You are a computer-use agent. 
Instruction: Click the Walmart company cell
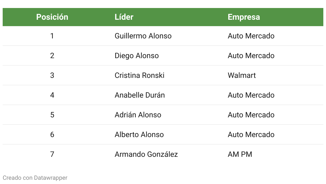tap(242, 75)
